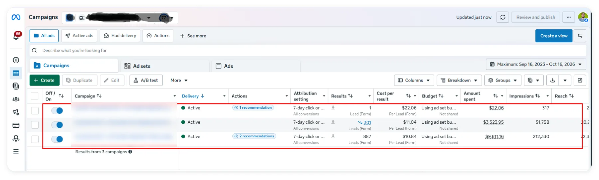Toggle off campaign with 2 recommendations

pyautogui.click(x=57, y=139)
